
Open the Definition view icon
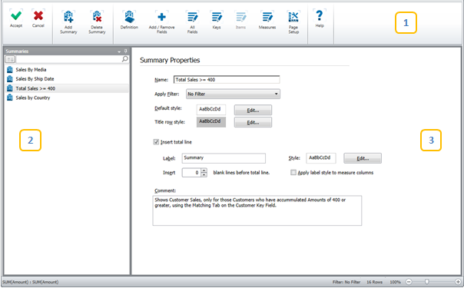129,17
